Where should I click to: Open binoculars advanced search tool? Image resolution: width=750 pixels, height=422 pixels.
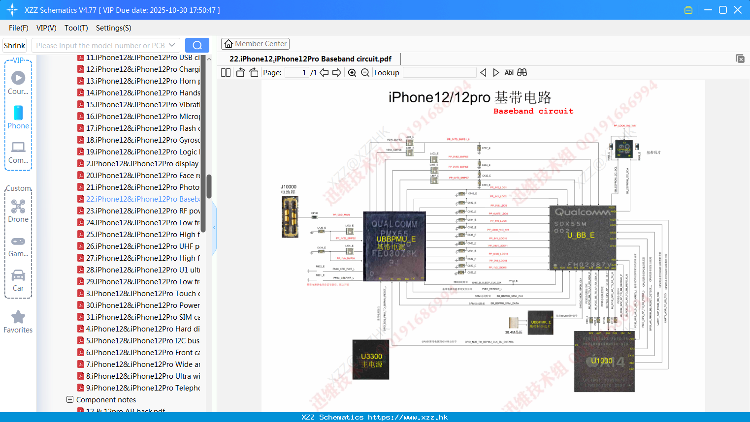click(x=522, y=72)
